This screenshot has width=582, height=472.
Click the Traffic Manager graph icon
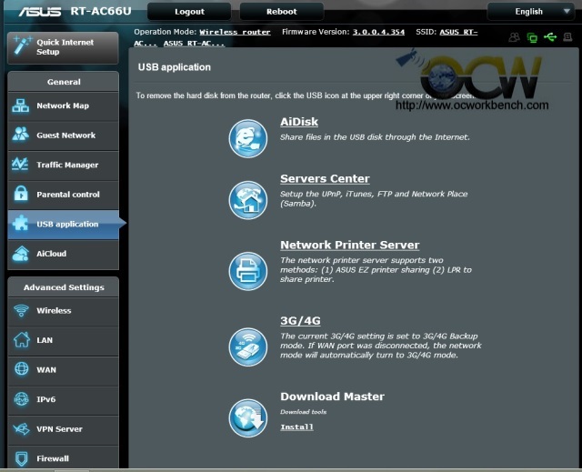[20, 164]
